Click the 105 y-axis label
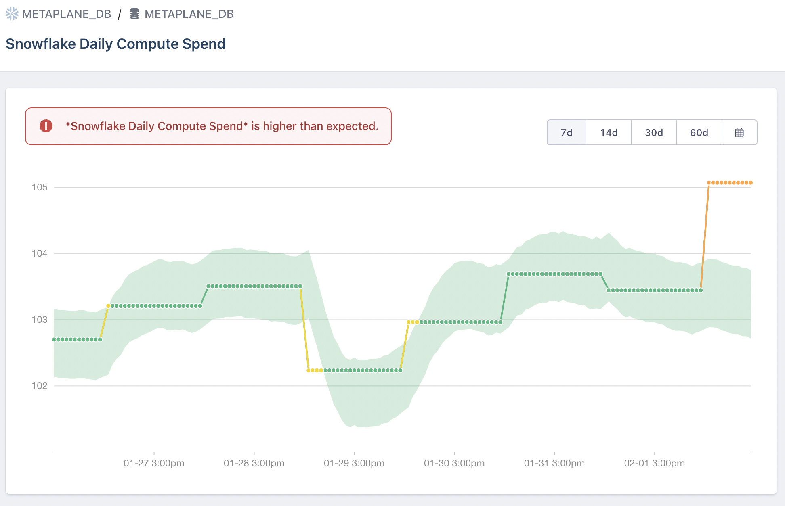 tap(40, 187)
